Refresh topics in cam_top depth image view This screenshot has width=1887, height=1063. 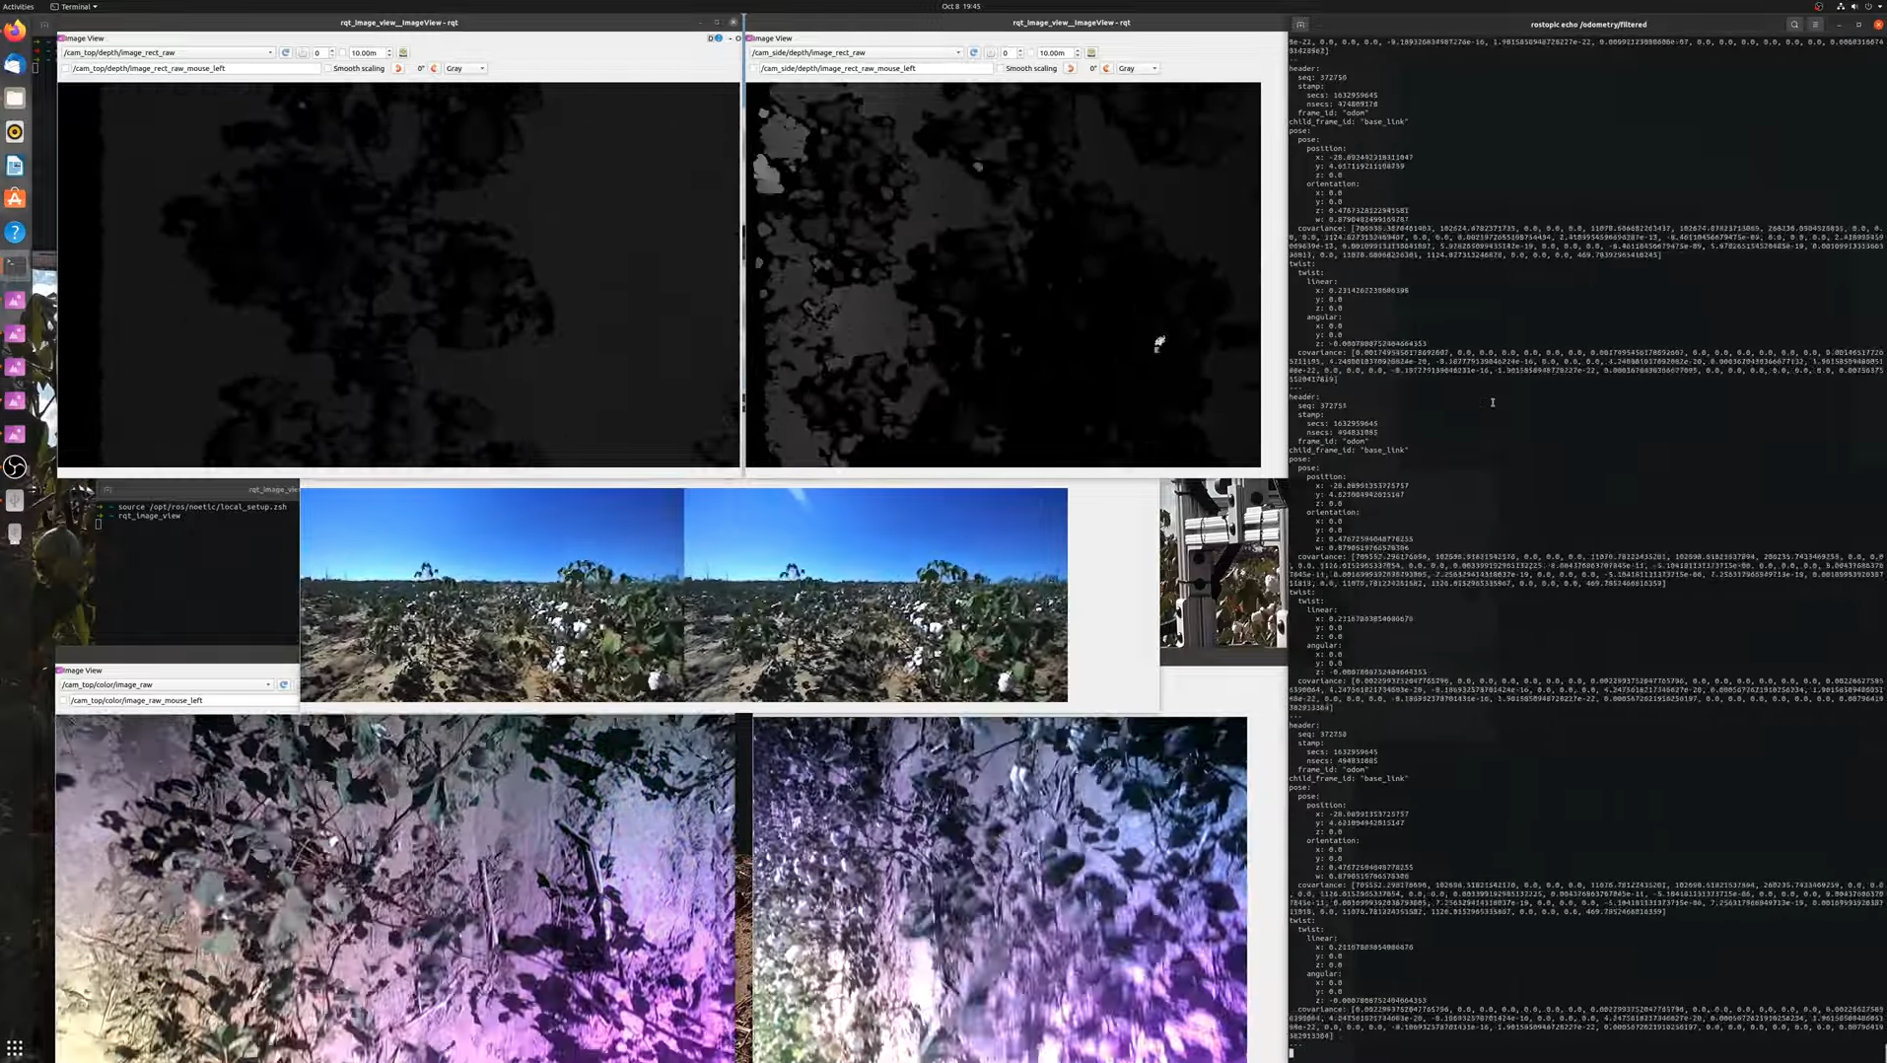point(285,53)
